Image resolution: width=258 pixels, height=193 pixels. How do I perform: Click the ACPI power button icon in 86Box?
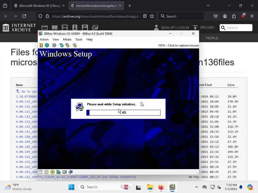click(x=54, y=45)
